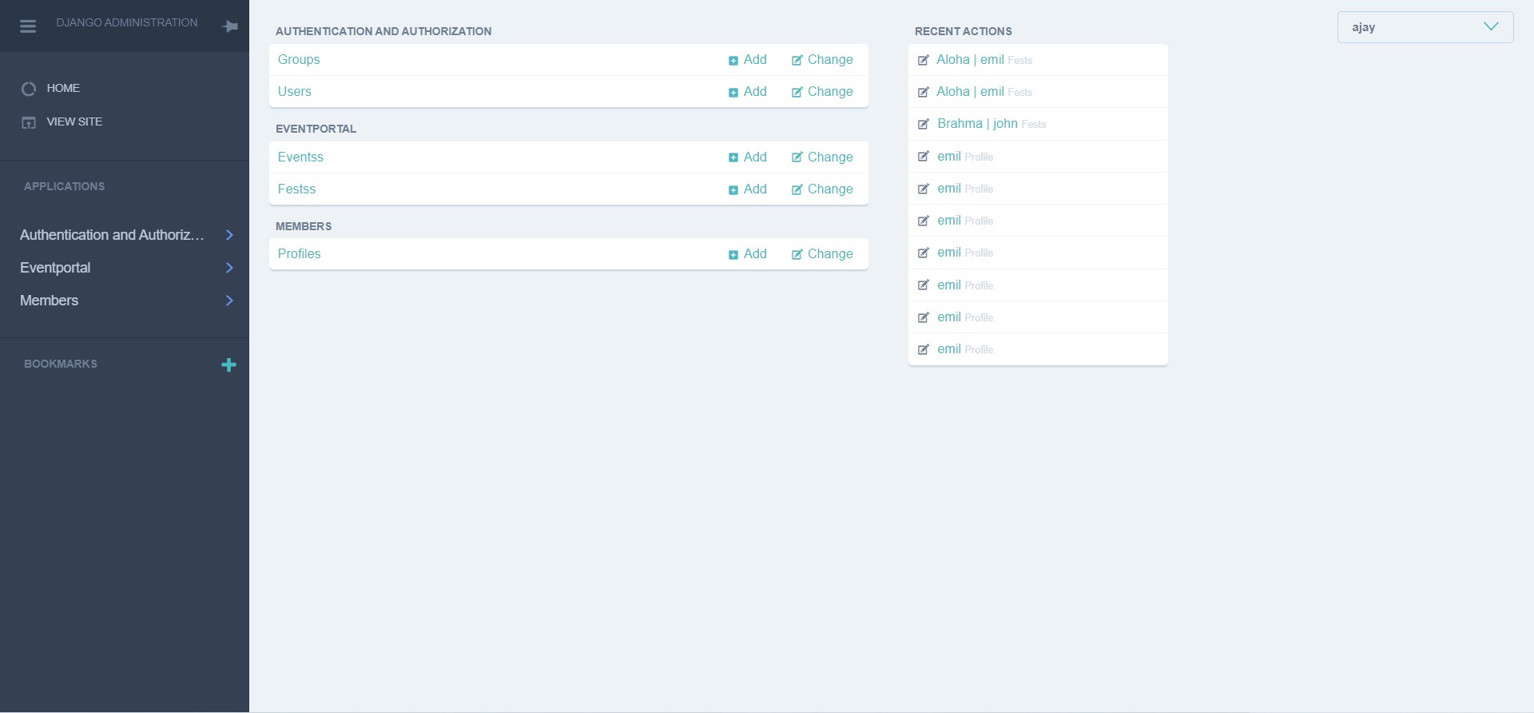
Task: Click the pencil icon for Profiles Change
Action: [797, 255]
